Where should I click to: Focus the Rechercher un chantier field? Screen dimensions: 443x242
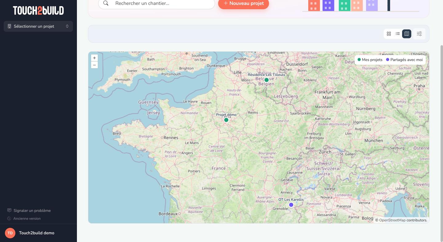tap(156, 3)
